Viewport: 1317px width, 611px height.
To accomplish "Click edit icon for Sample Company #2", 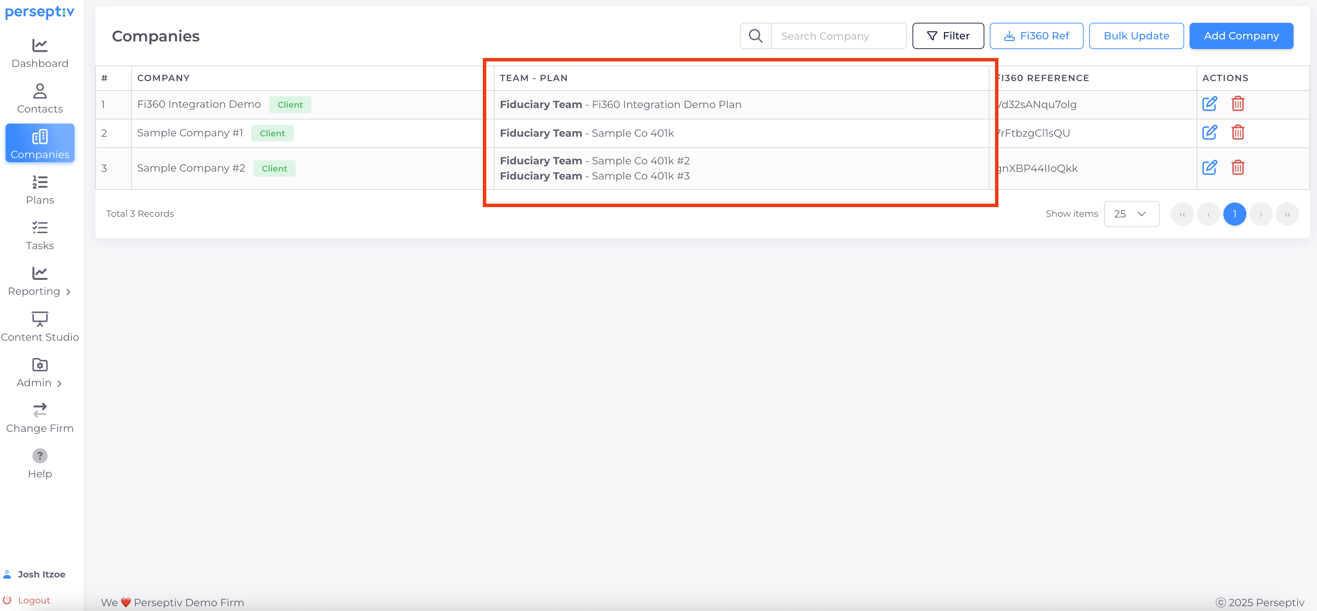I will pos(1209,168).
